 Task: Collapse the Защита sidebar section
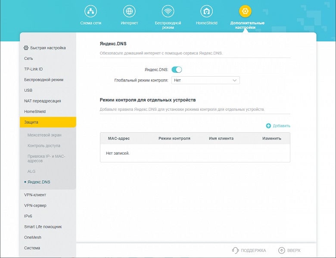click(48, 122)
